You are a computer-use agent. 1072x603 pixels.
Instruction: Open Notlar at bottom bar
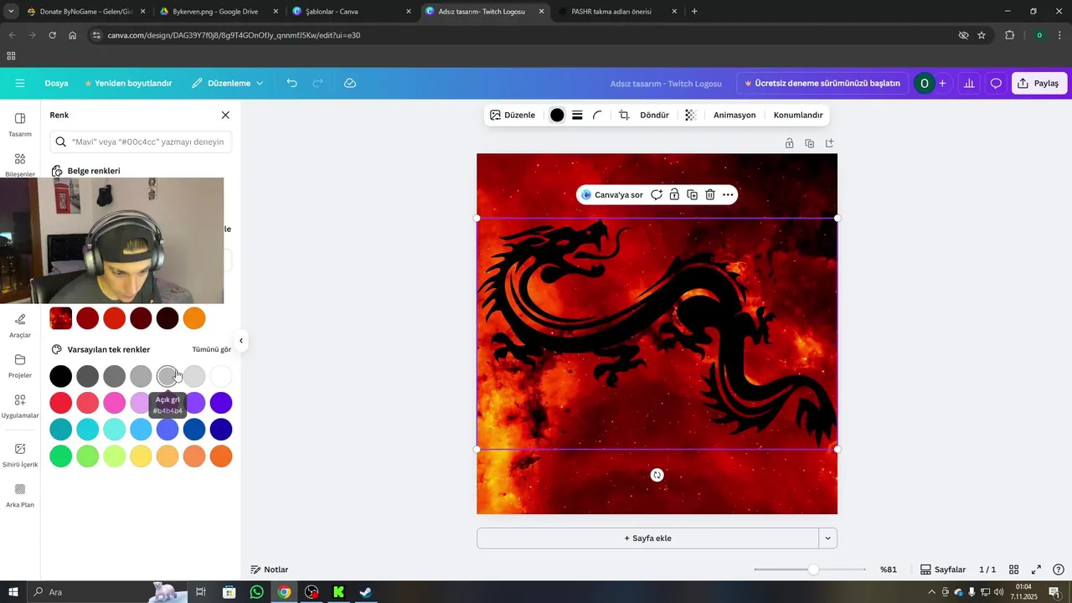tap(269, 569)
